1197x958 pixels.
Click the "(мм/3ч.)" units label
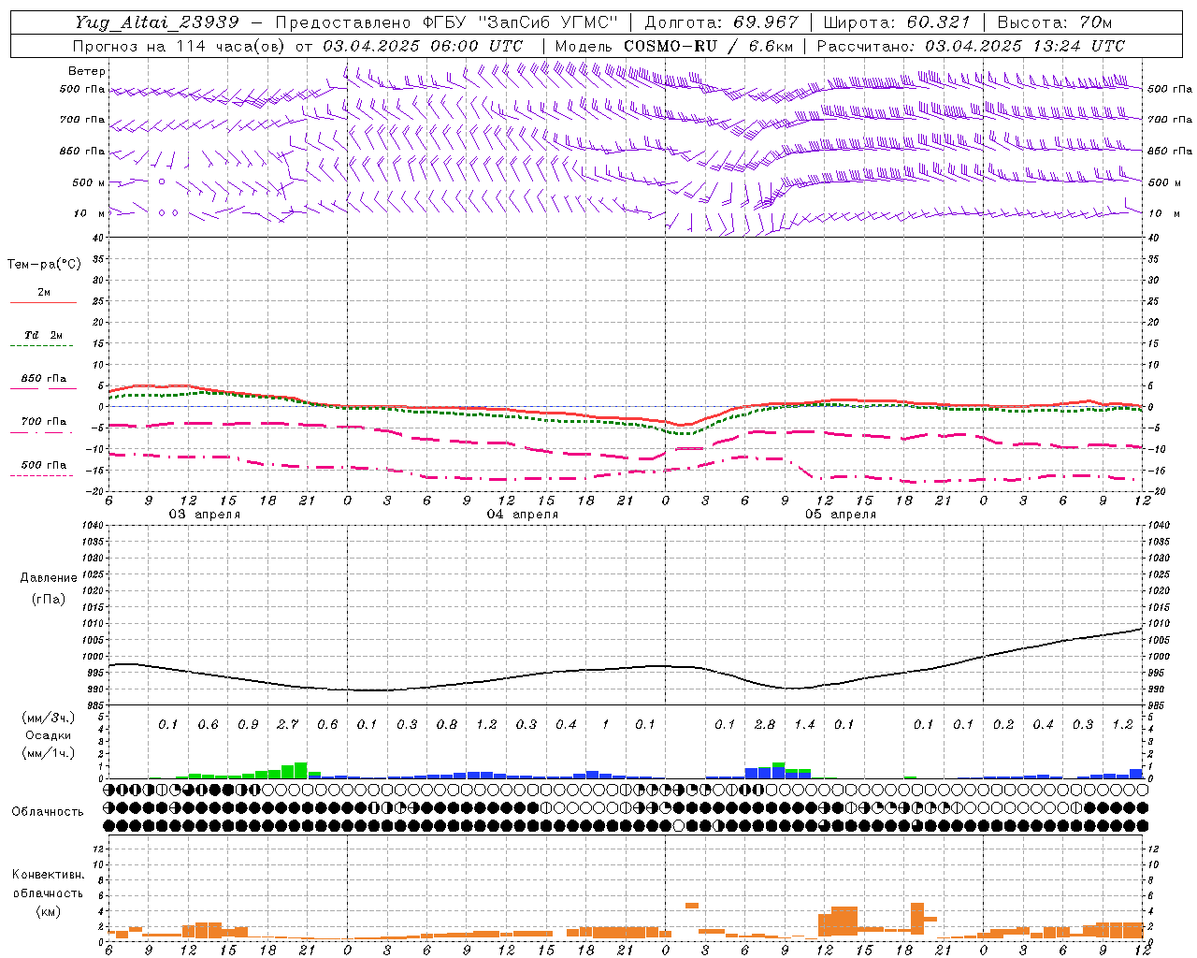(x=49, y=718)
